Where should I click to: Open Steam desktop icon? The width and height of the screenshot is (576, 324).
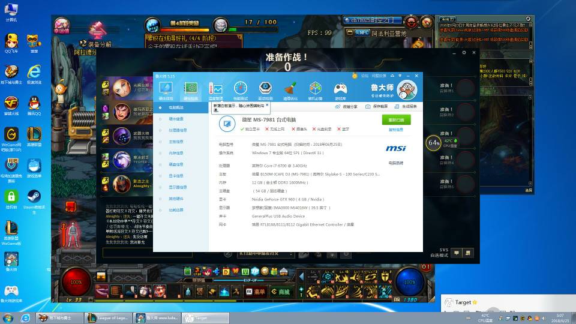[x=34, y=202]
